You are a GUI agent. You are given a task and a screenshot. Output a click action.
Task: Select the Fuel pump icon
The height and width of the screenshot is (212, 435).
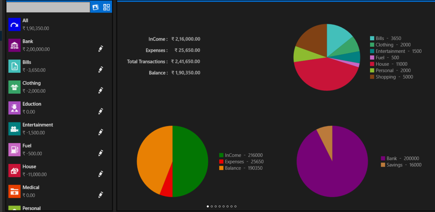(14, 150)
